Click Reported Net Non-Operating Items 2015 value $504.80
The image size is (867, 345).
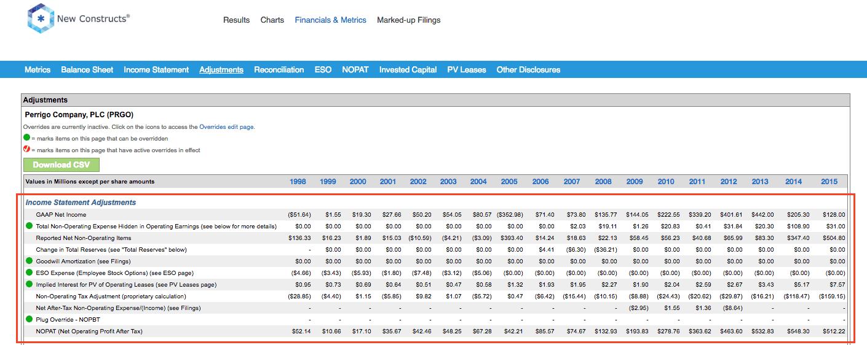pos(834,238)
